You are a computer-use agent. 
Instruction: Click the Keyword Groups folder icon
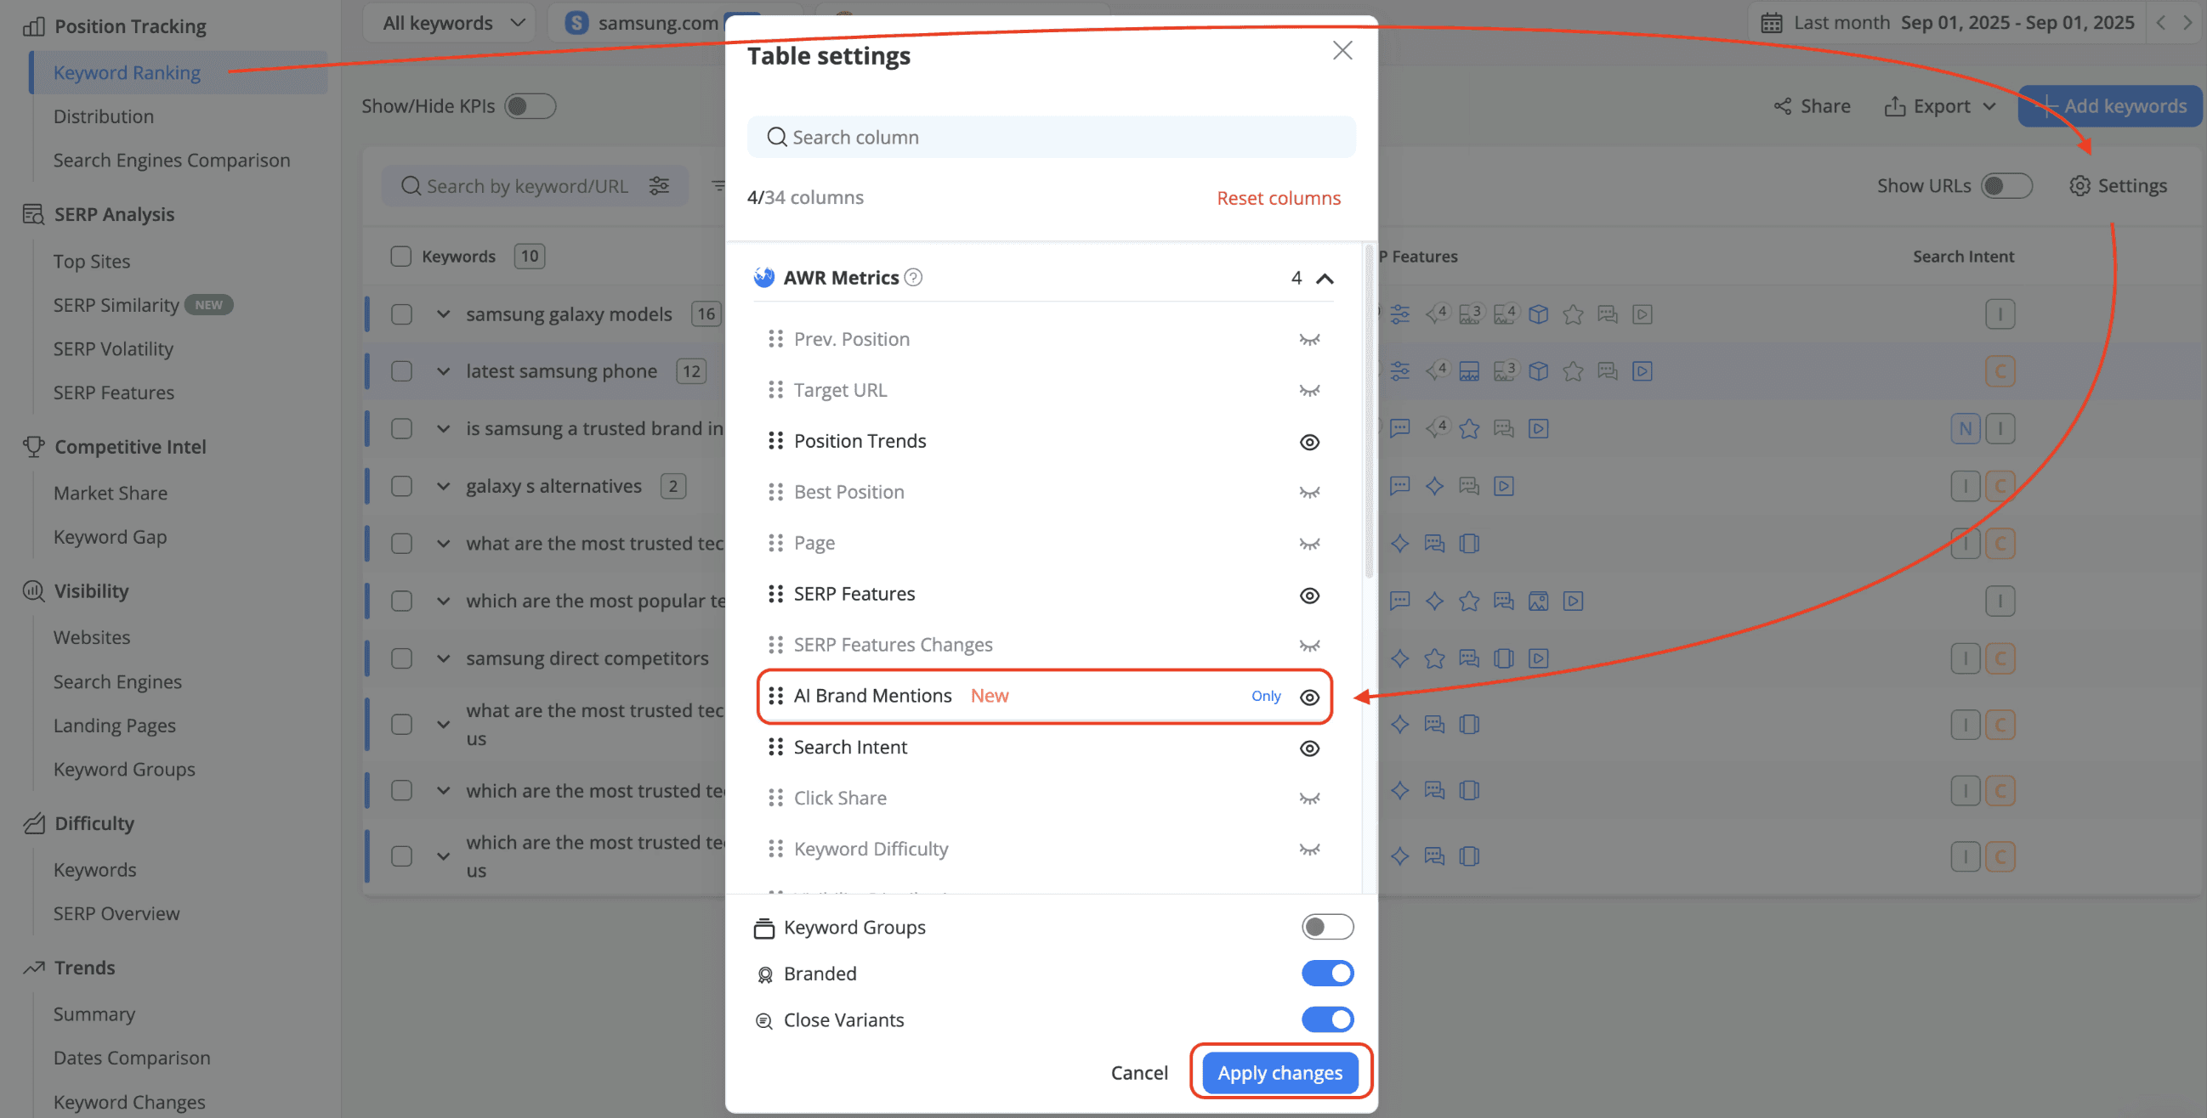click(x=763, y=928)
